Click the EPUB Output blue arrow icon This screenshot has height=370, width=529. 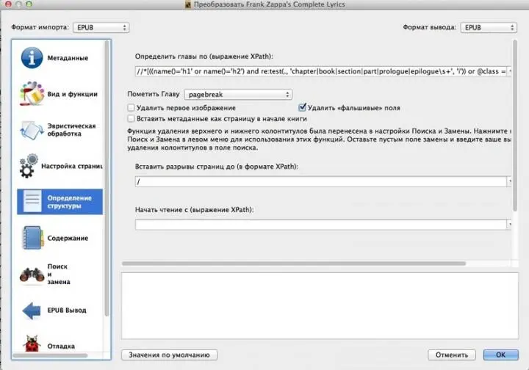32,311
